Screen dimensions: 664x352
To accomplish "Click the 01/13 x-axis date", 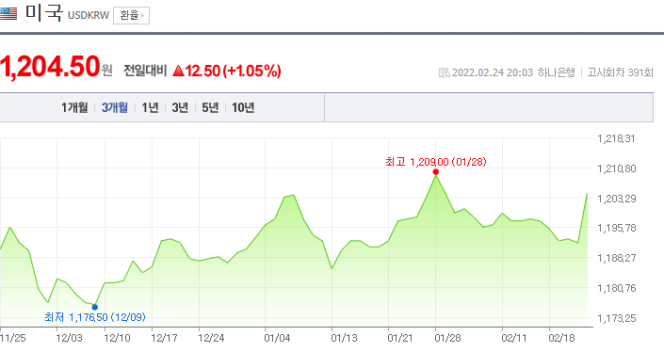I will [x=345, y=338].
